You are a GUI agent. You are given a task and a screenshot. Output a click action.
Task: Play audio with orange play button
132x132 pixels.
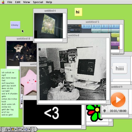118,100
